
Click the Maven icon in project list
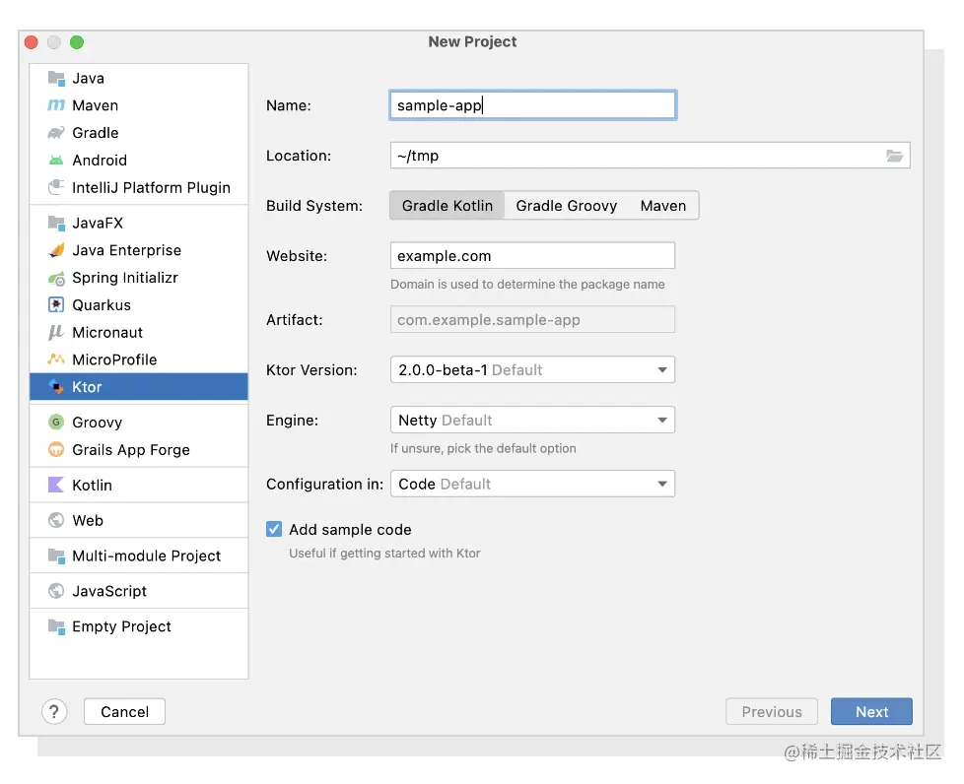pos(56,105)
